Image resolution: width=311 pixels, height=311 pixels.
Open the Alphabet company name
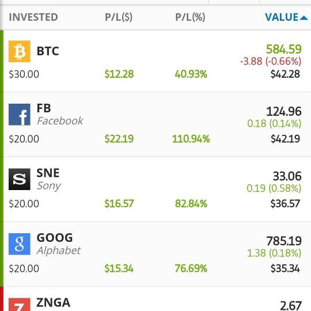click(59, 251)
